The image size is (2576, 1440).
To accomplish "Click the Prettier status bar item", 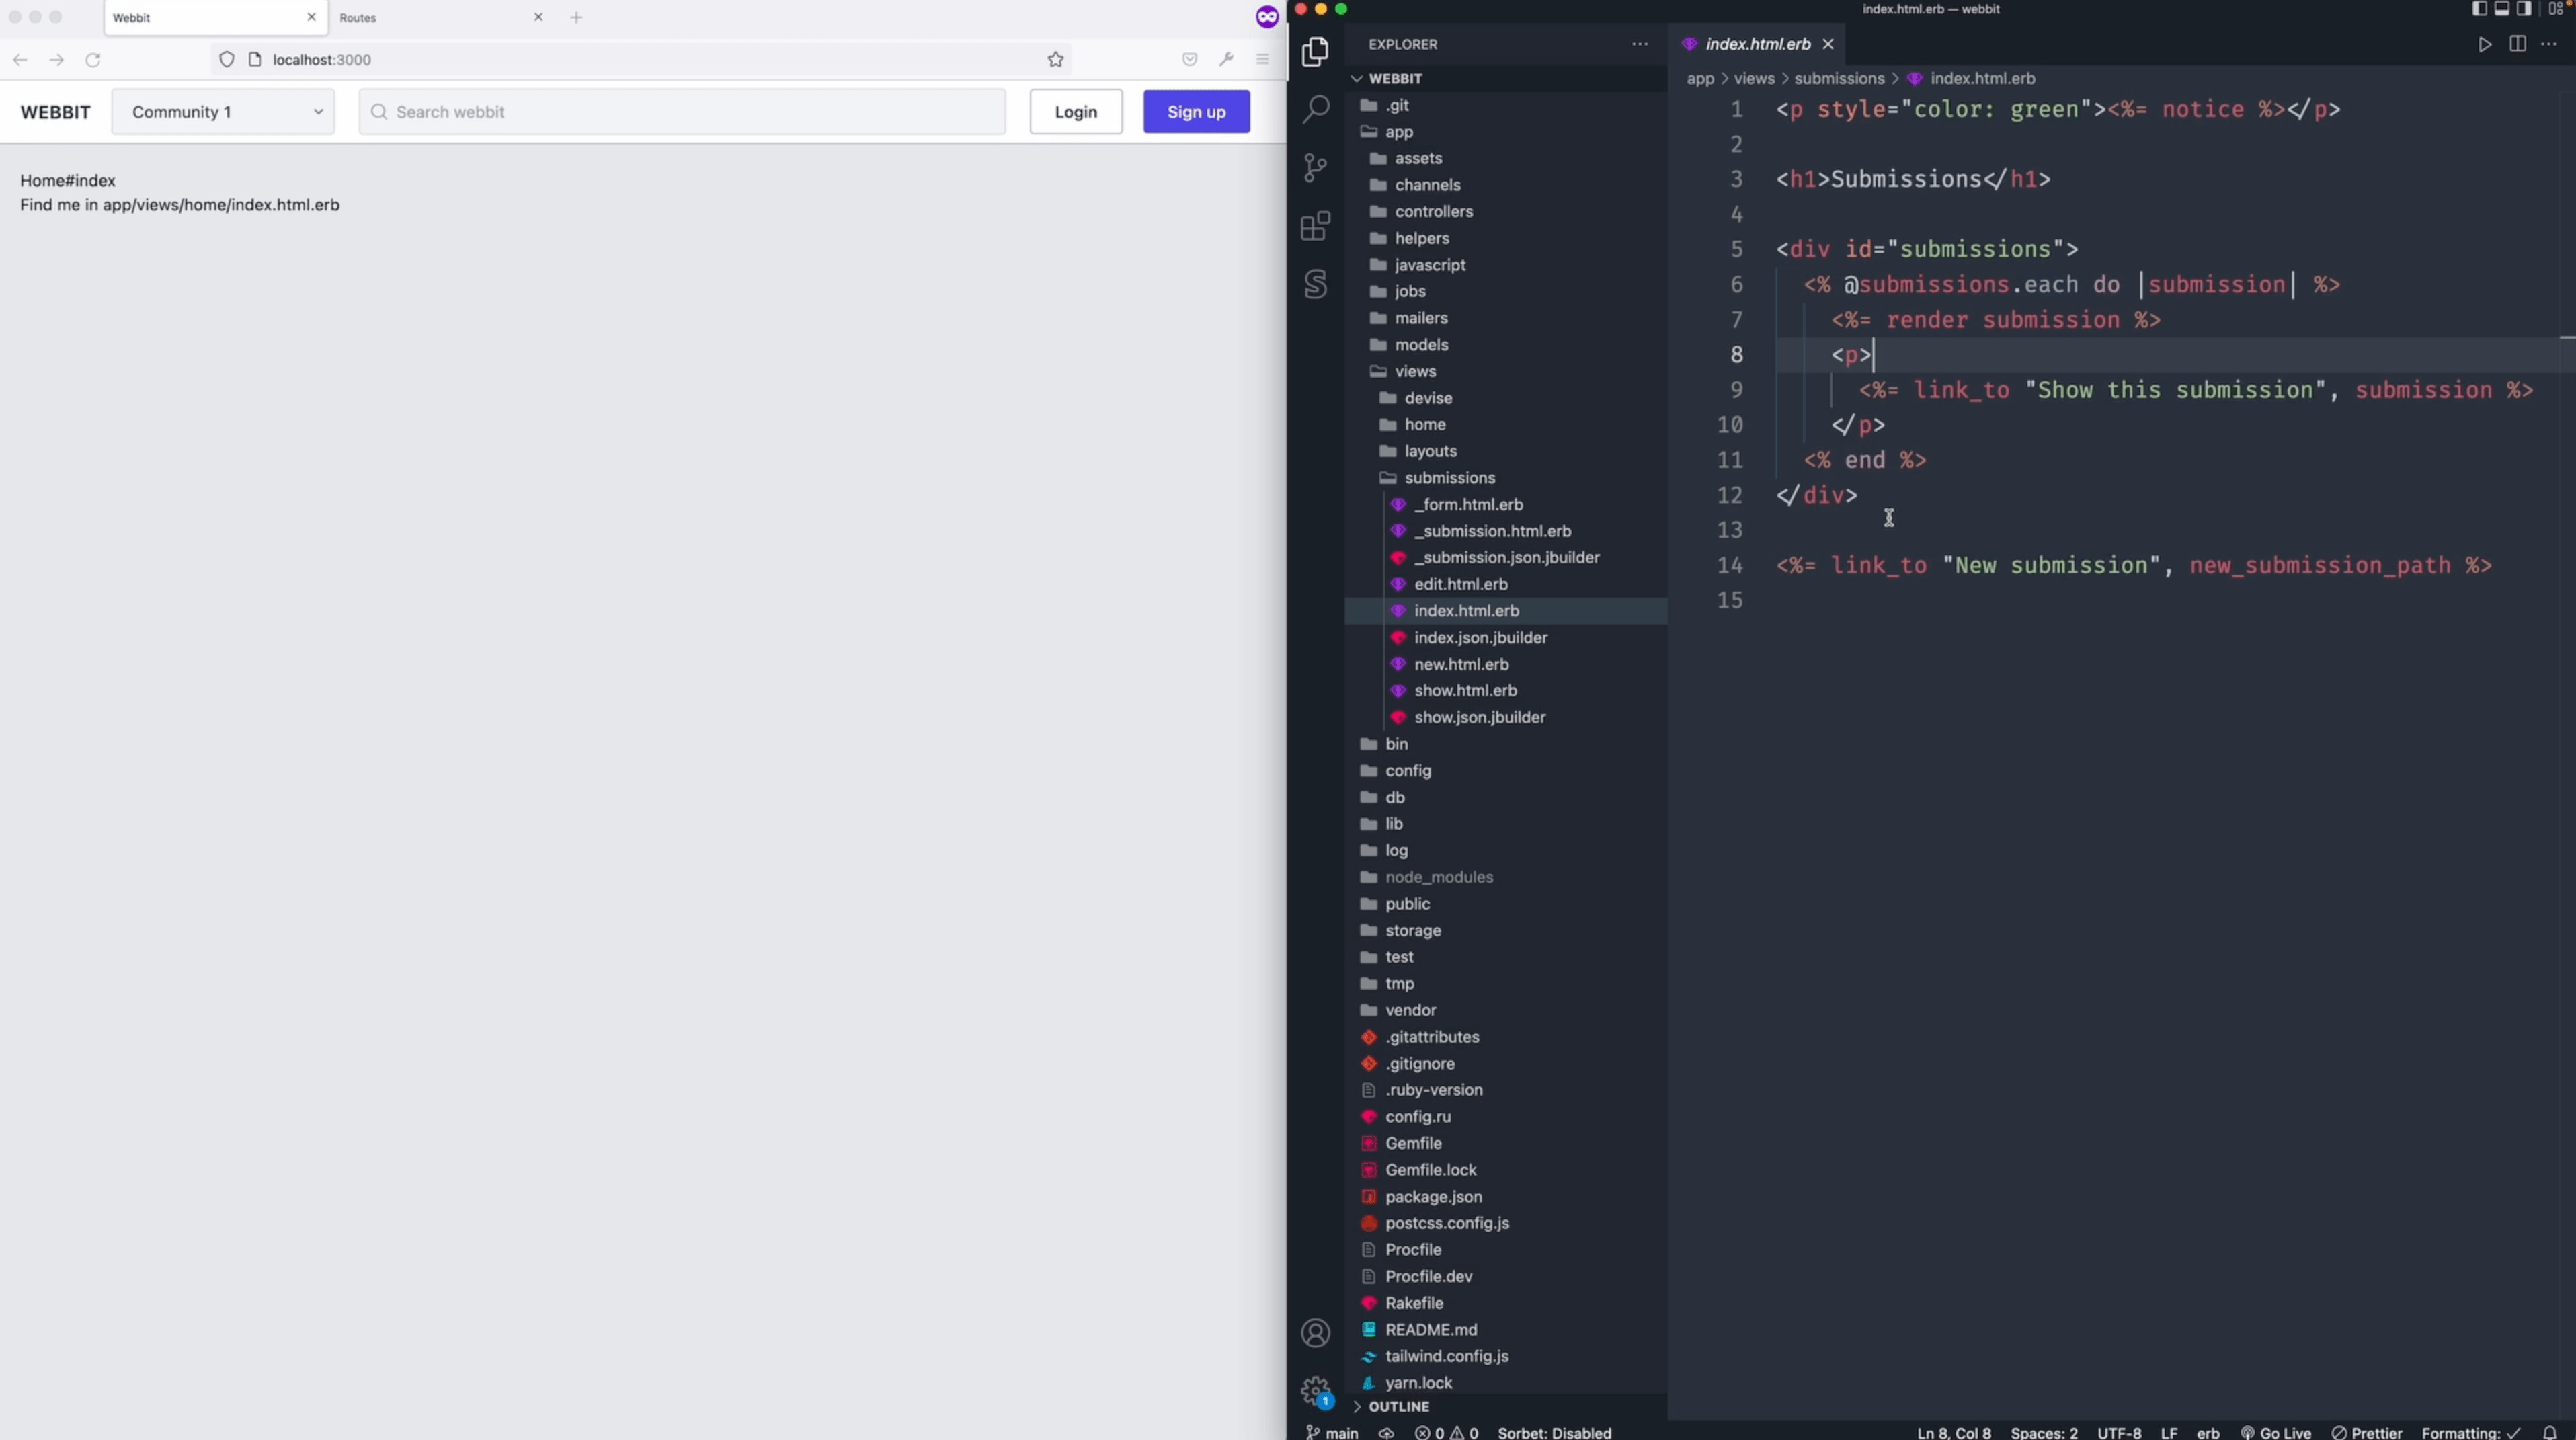I will click(2366, 1432).
